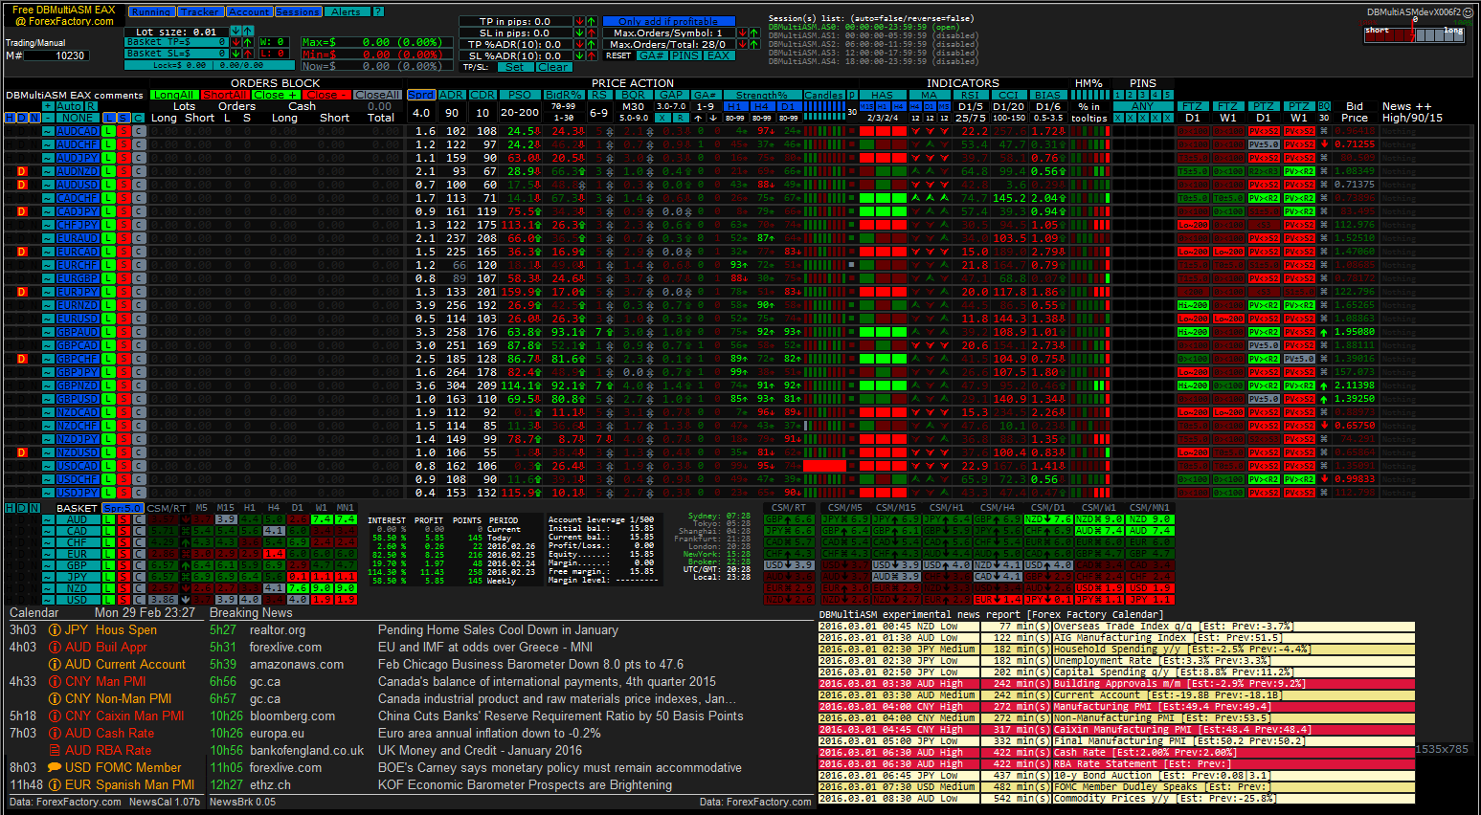
Task: Click the document icon beside AUD RBA Rate
Action: click(55, 751)
